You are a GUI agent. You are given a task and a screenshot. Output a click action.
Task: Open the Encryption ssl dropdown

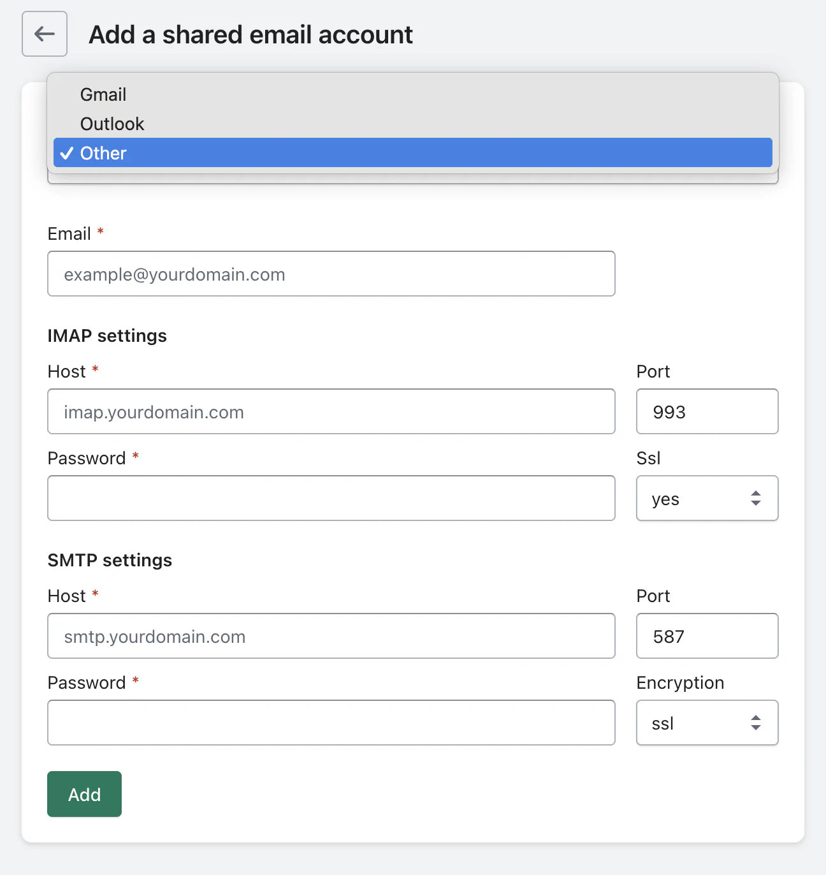(707, 723)
